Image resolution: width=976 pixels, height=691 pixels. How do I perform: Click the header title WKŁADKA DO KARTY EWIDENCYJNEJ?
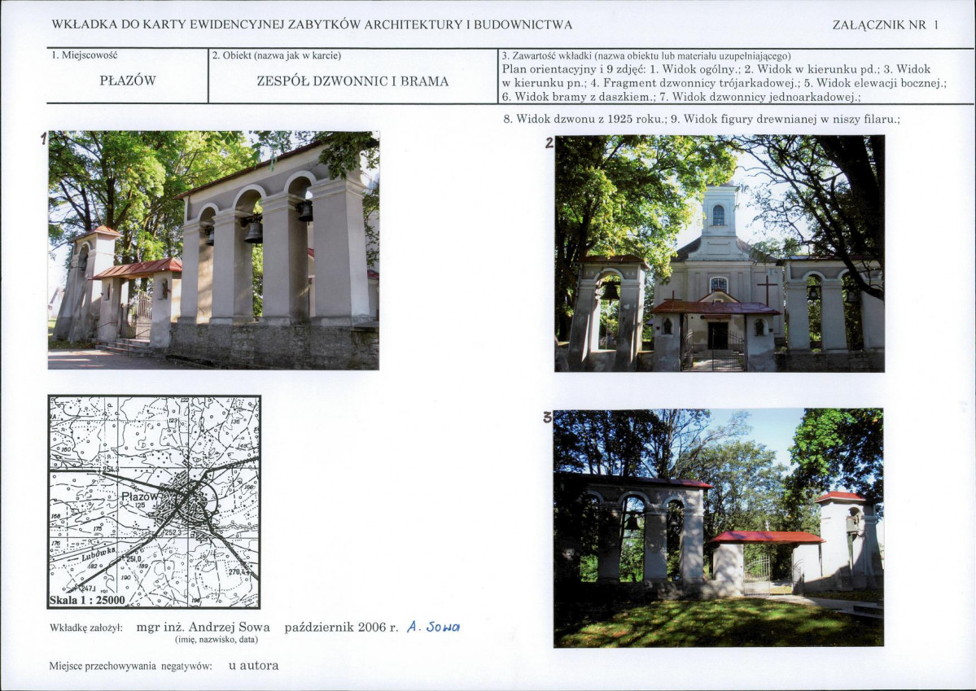312,25
